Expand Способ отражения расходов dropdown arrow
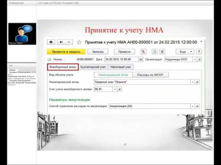Image resolution: width=221 pixels, height=165 pixels. pyautogui.click(x=192, y=106)
